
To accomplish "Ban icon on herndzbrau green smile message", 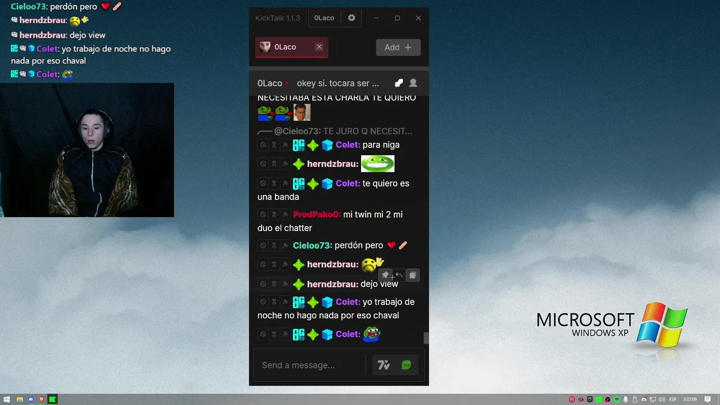I will [263, 164].
